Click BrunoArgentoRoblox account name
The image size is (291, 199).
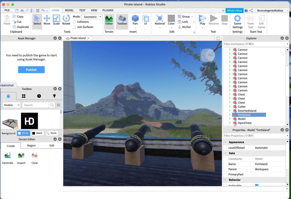[x=270, y=11]
